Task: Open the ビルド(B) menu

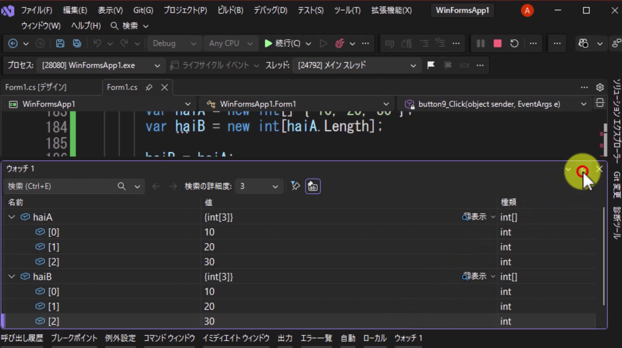Action: click(230, 10)
